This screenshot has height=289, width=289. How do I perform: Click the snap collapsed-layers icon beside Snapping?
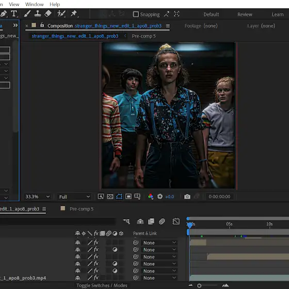[x=166, y=14]
